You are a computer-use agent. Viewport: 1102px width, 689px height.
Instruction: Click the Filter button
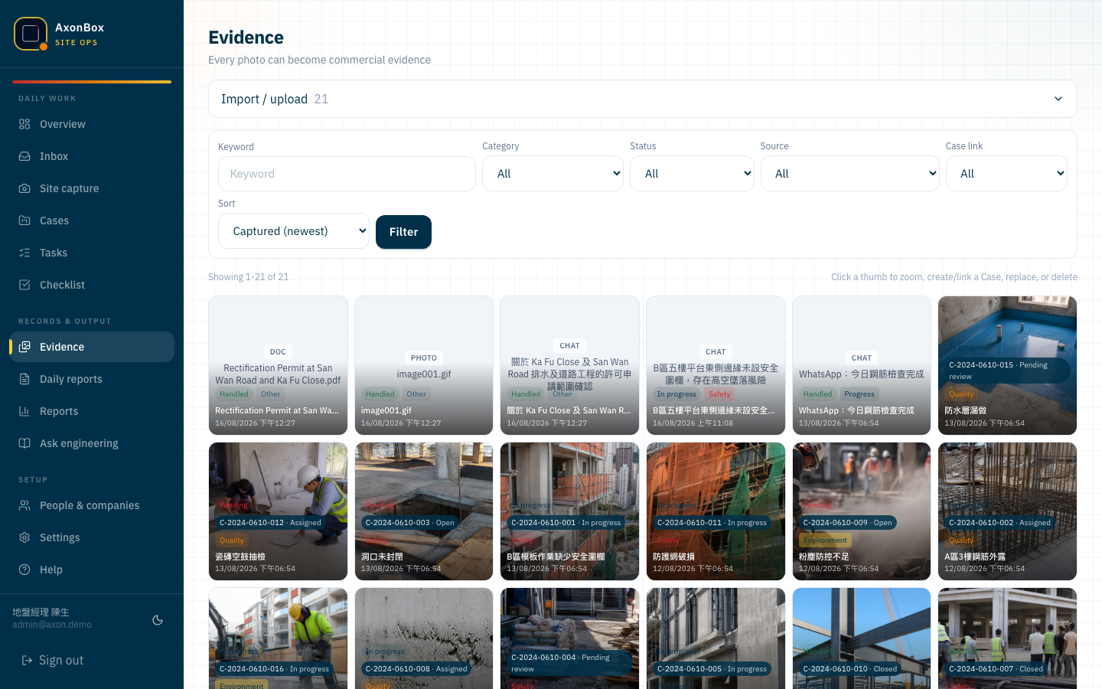(x=403, y=232)
